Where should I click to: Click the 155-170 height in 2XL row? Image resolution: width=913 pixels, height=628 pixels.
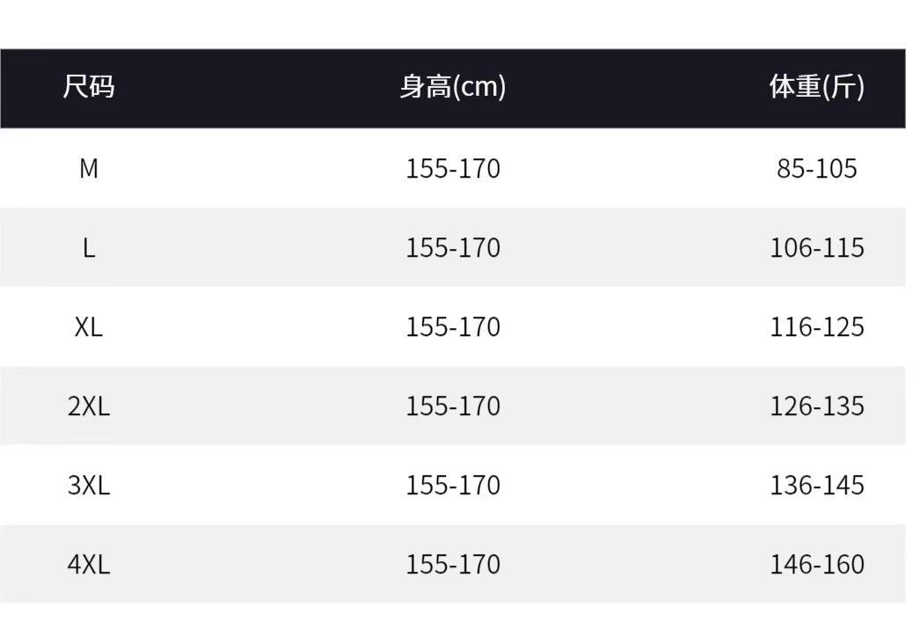point(452,405)
